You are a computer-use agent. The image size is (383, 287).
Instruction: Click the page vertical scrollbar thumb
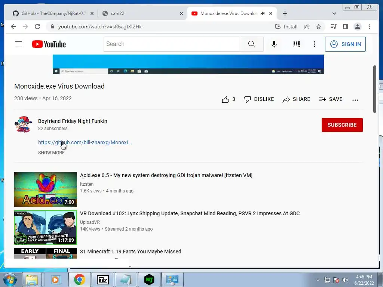tap(375, 89)
